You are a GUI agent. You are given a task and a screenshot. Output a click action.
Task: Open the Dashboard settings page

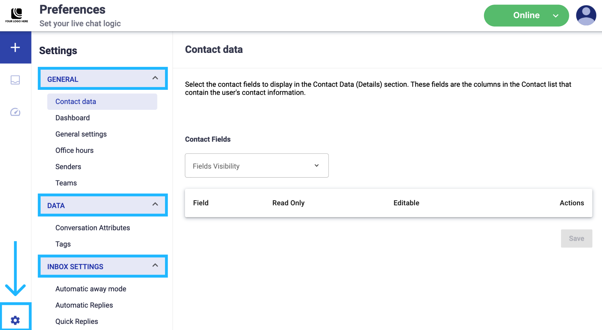pos(72,118)
